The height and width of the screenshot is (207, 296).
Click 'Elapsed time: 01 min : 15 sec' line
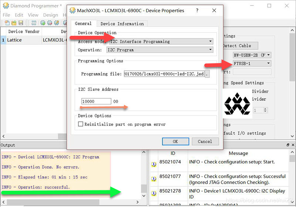(44, 177)
